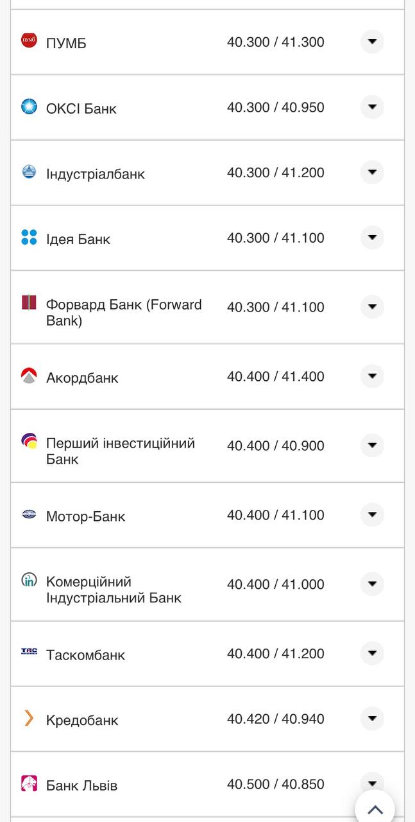415x822 pixels.
Task: Open details for Перший інвестиційний Банк
Action: (372, 445)
